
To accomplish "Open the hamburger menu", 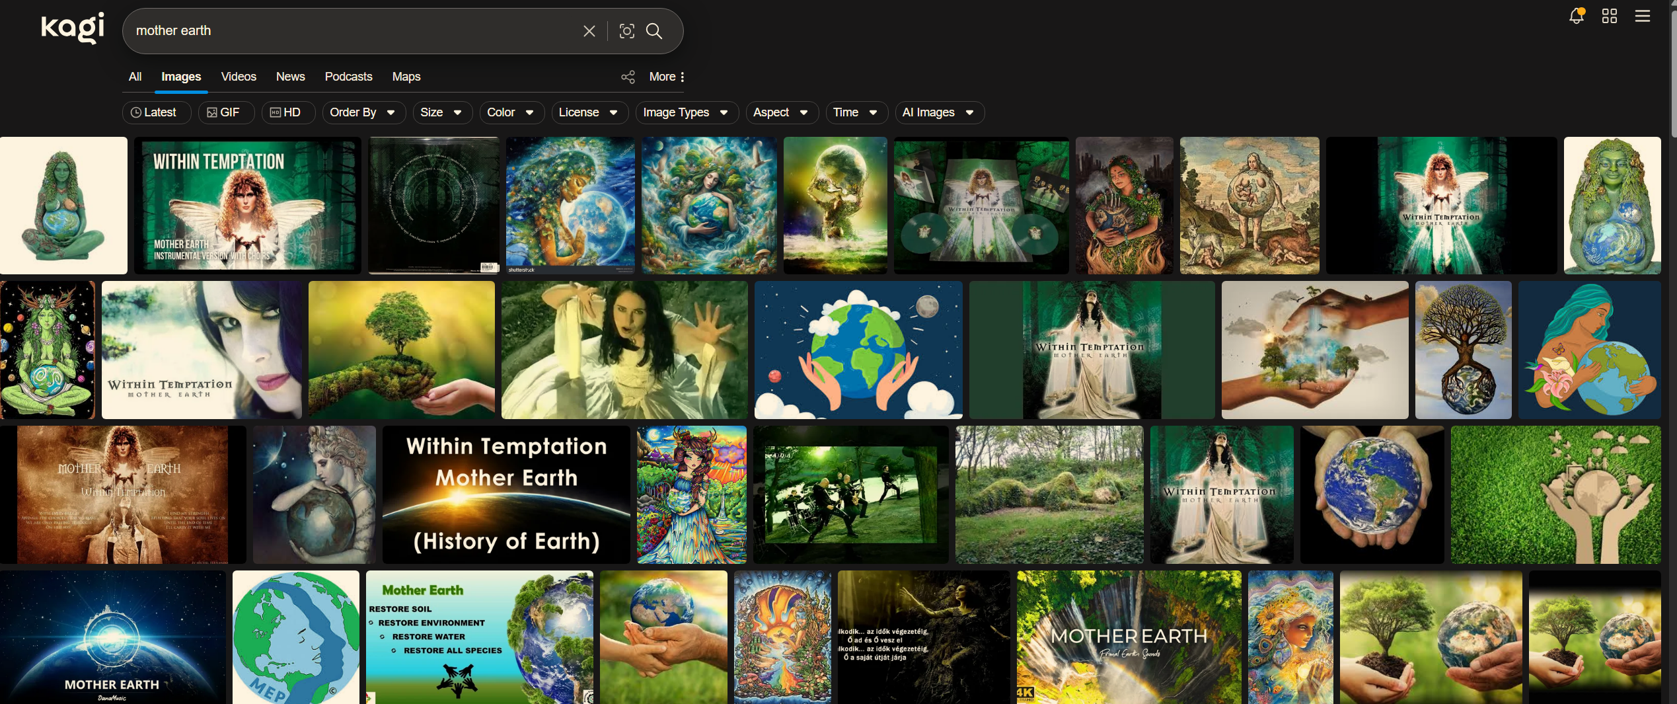I will [1643, 16].
